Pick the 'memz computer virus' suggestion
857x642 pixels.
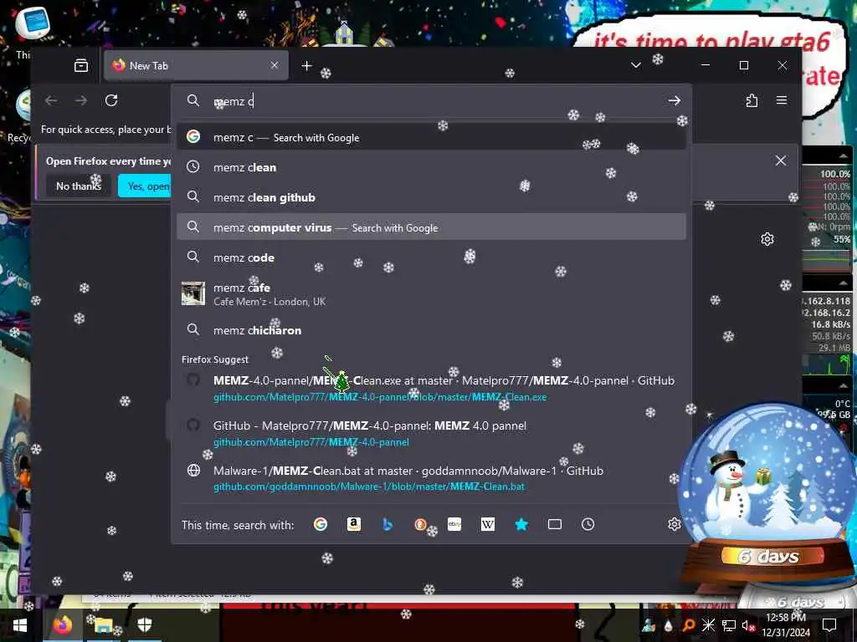(x=431, y=227)
